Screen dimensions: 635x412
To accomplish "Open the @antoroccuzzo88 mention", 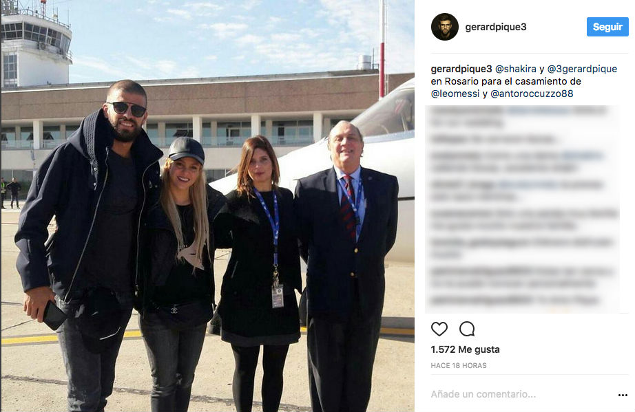I will coord(532,94).
